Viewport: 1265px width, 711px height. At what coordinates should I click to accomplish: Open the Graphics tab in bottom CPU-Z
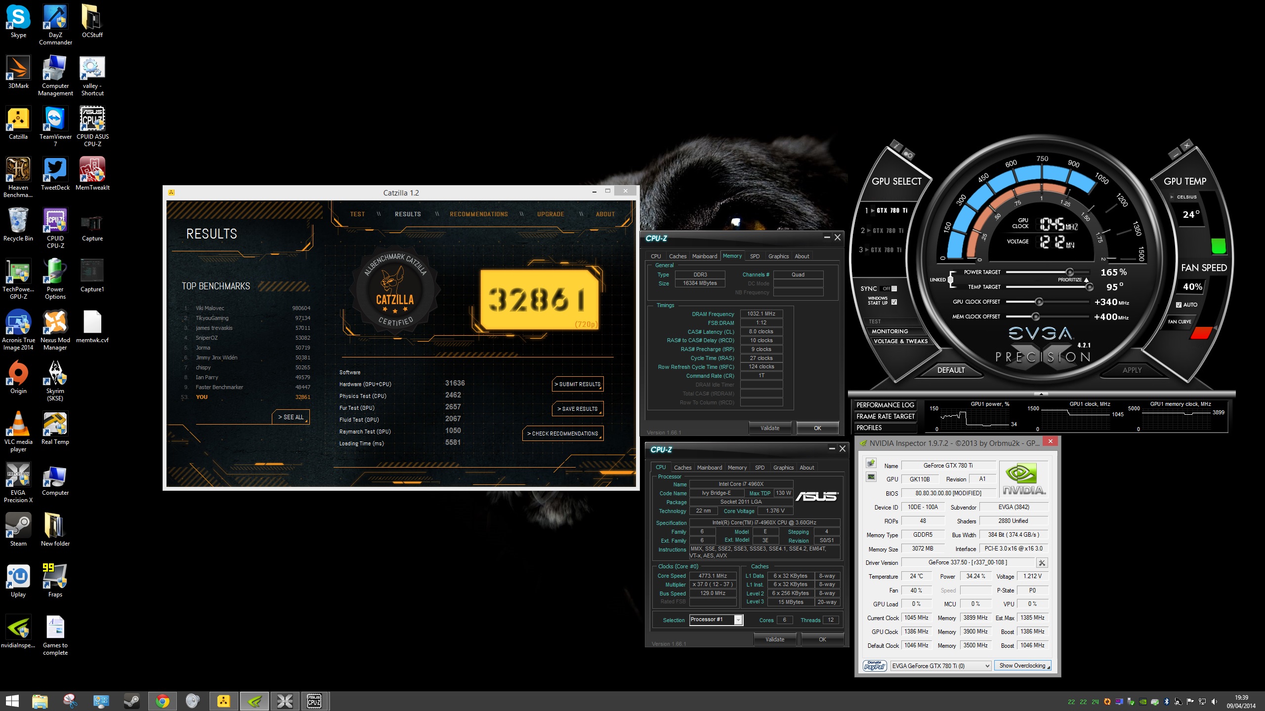783,468
